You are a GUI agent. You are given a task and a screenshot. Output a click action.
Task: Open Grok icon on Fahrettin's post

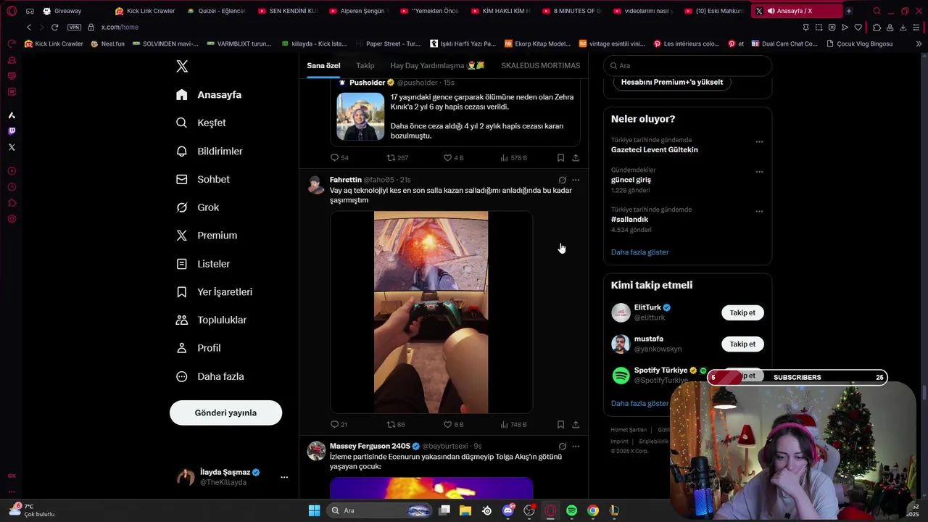[562, 180]
